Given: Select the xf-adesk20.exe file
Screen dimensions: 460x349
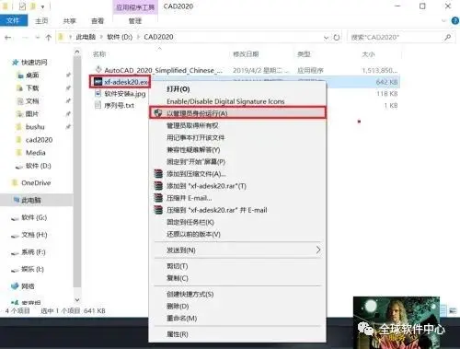Looking at the screenshot, I should click(125, 82).
